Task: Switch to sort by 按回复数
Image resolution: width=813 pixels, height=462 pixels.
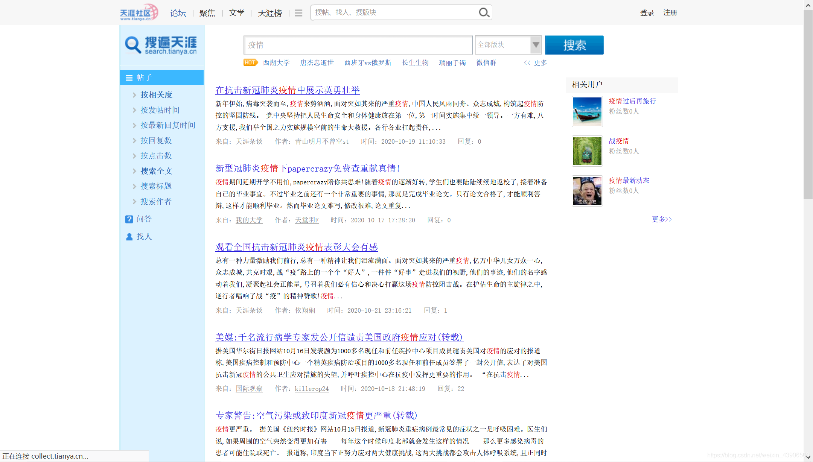Action: [156, 141]
